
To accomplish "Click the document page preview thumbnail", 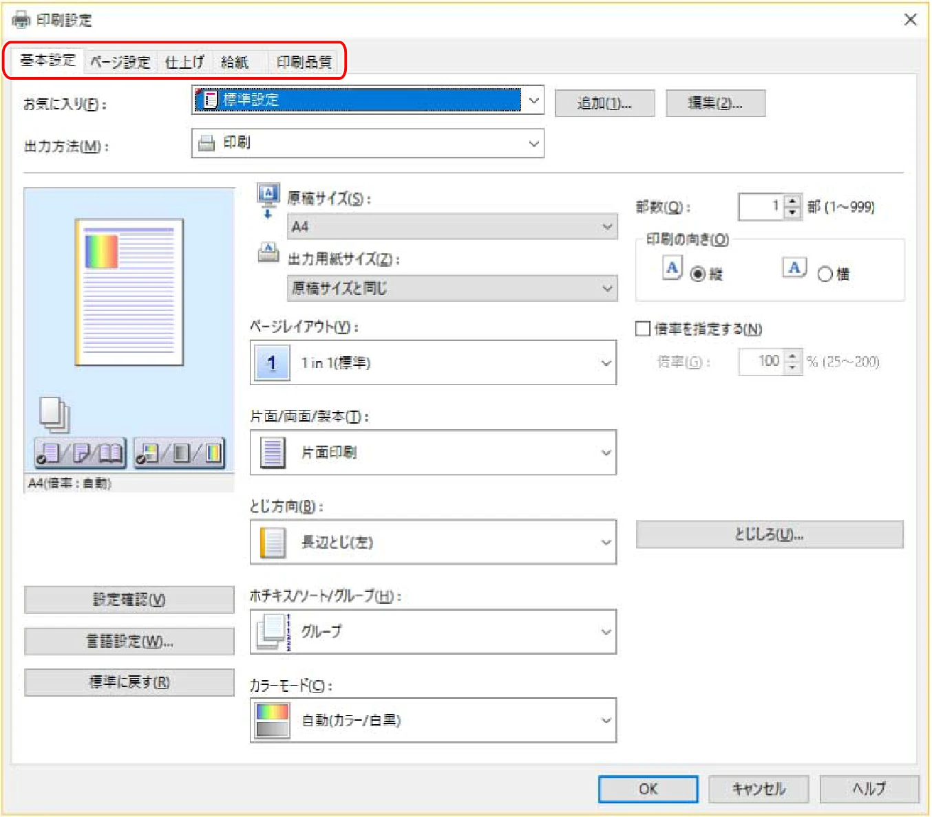I will point(129,292).
